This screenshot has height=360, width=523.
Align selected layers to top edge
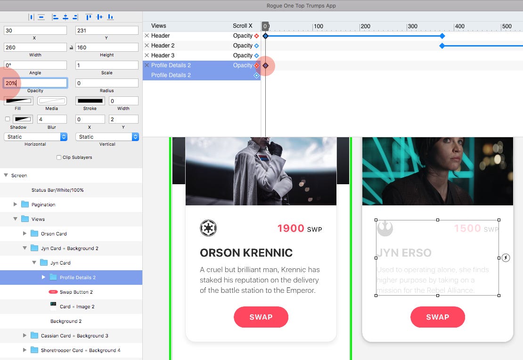pyautogui.click(x=89, y=17)
